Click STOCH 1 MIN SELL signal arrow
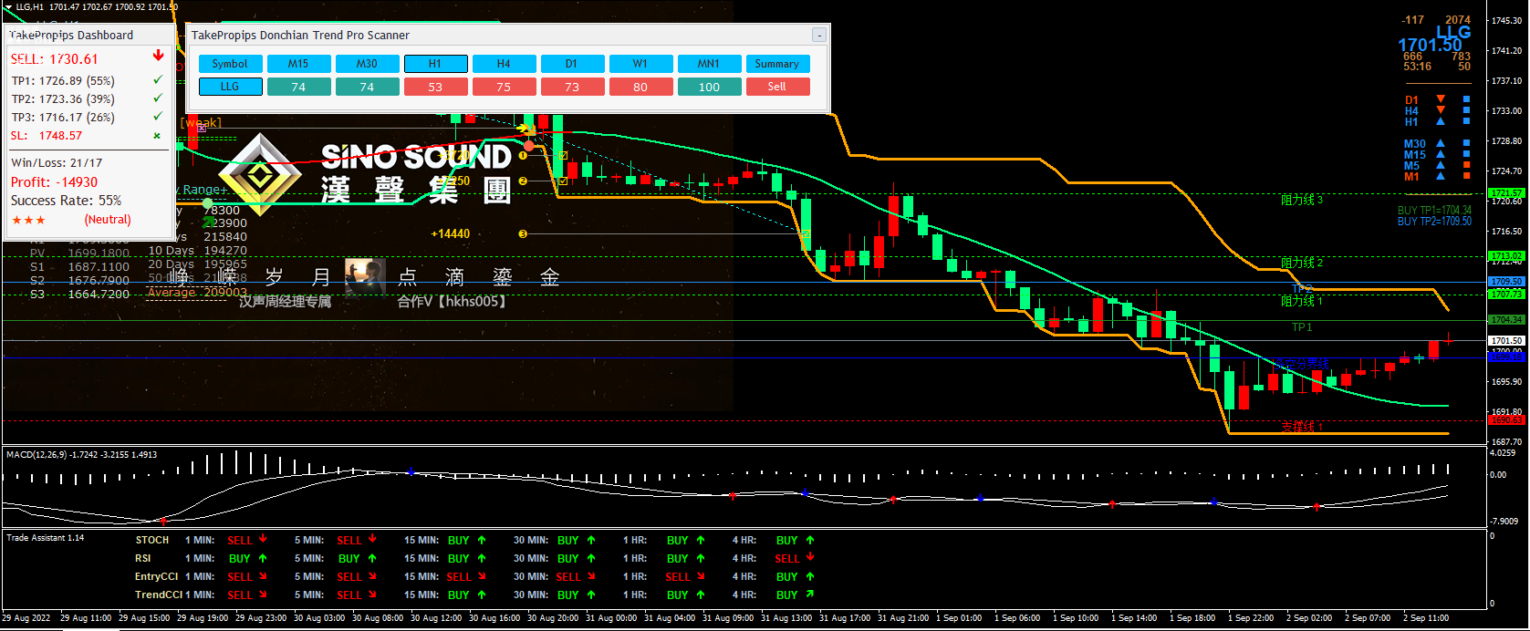This screenshot has height=631, width=1530. coord(263,539)
